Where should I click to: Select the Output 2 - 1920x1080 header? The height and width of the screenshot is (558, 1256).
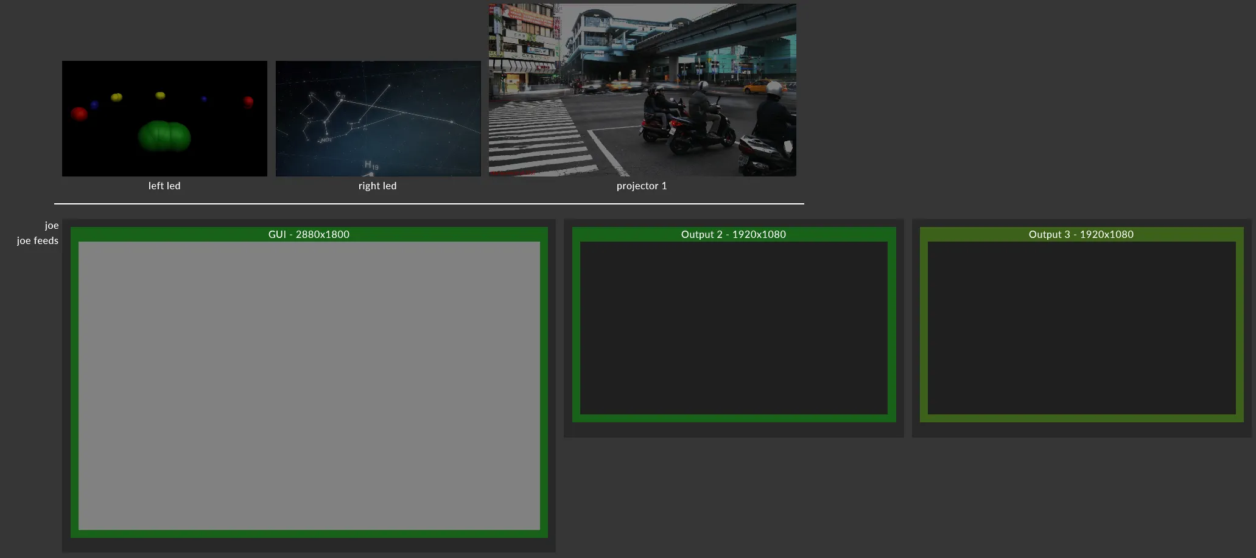(733, 235)
